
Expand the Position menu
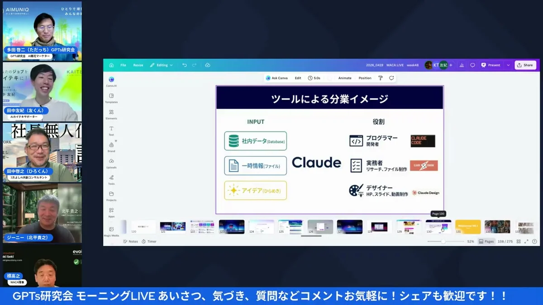[x=366, y=78]
